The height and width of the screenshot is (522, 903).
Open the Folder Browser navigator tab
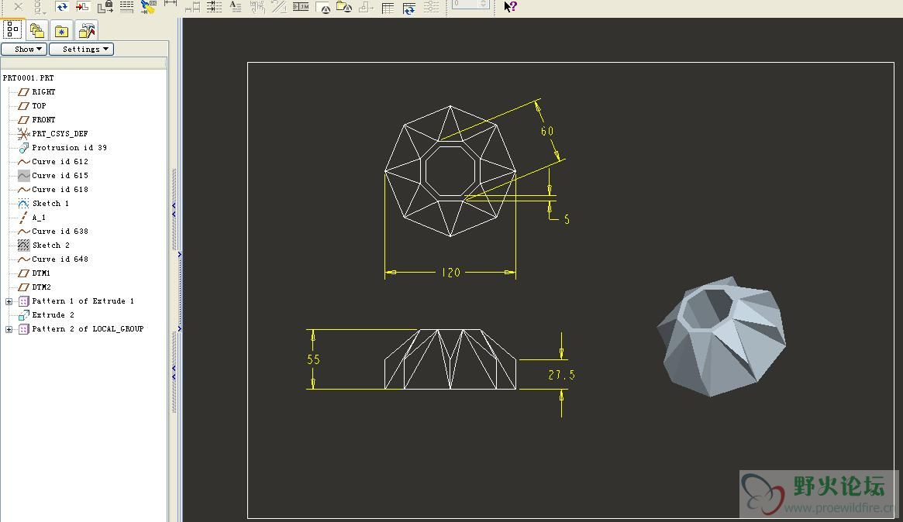pyautogui.click(x=37, y=30)
